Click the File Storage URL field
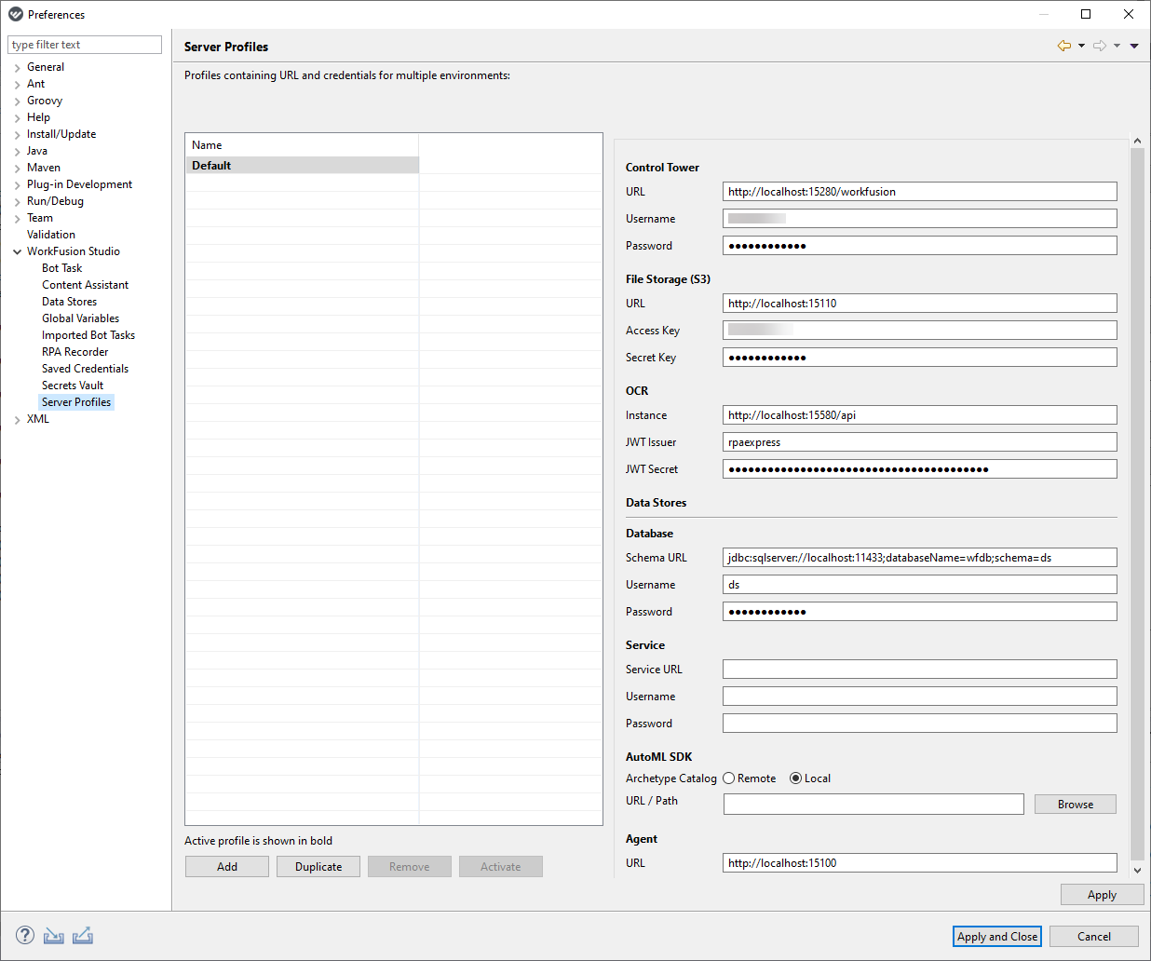Screen dimensions: 1151x961 (920, 304)
